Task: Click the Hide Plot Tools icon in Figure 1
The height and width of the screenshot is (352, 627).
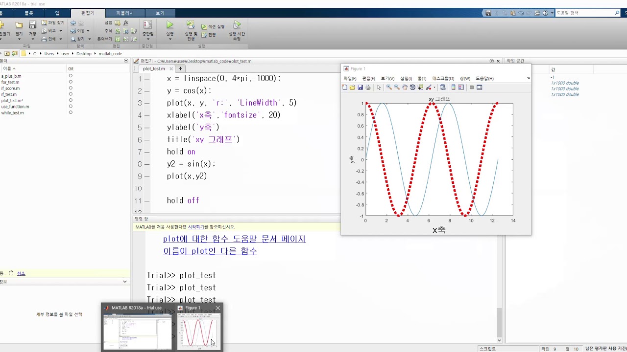Action: coord(471,88)
